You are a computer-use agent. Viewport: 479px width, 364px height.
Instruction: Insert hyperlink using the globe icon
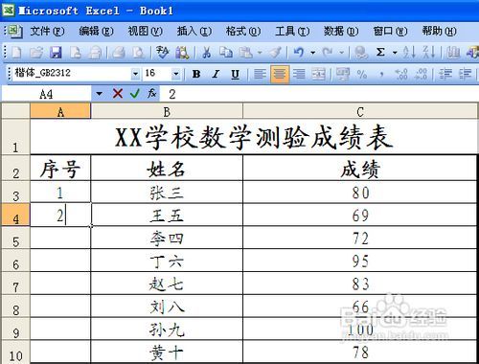[x=361, y=53]
